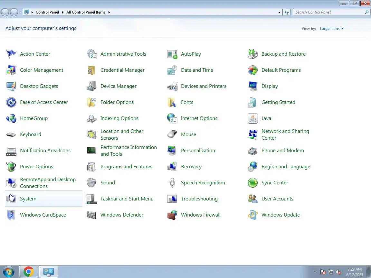Image resolution: width=371 pixels, height=278 pixels.
Task: Expand the arrow after Control Panel breadcrumb
Action: click(63, 12)
